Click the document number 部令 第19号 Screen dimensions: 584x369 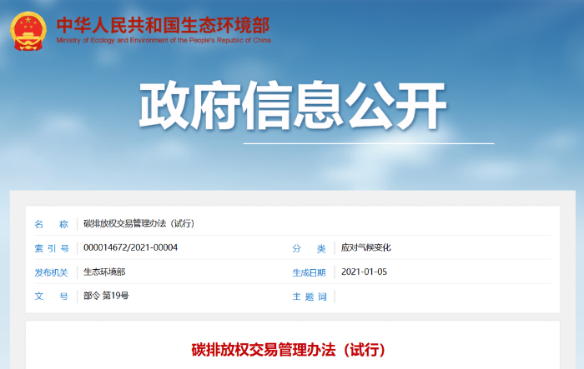pyautogui.click(x=106, y=297)
